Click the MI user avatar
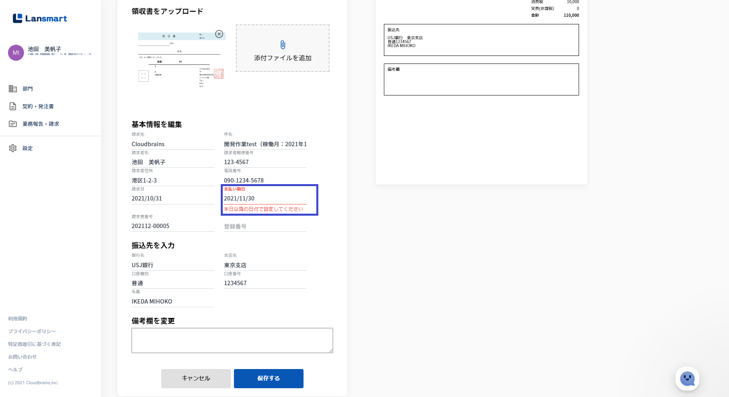The width and height of the screenshot is (729, 397). point(16,53)
